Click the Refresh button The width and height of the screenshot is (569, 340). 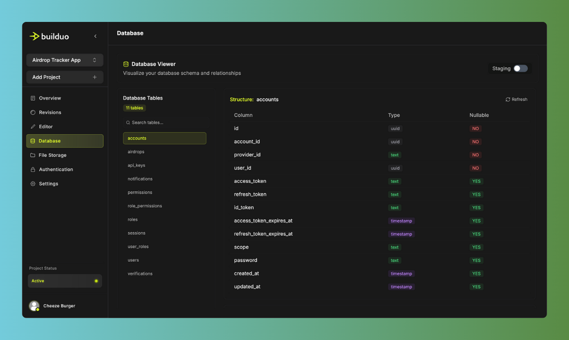(x=516, y=99)
